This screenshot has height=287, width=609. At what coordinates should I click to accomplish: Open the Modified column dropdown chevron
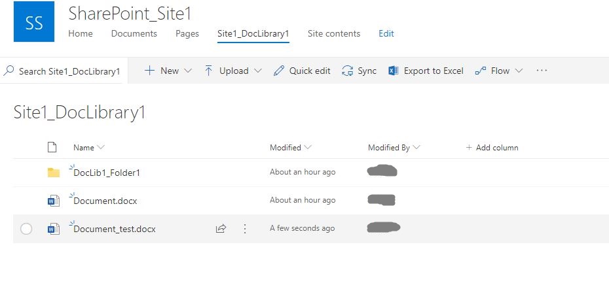pyautogui.click(x=308, y=147)
